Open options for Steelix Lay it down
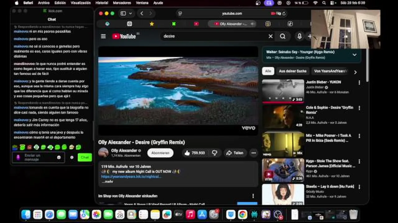Image resolution: width=398 pixels, height=223 pixels. point(359,187)
